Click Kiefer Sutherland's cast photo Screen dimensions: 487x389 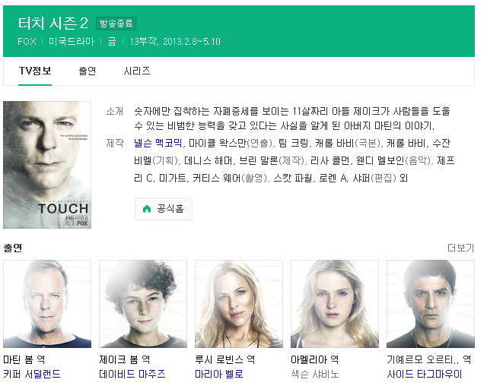tap(47, 304)
